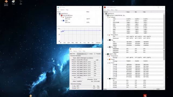Click the Min column header in HWMonitor
This screenshot has height=97, width=173.
click(x=138, y=12)
